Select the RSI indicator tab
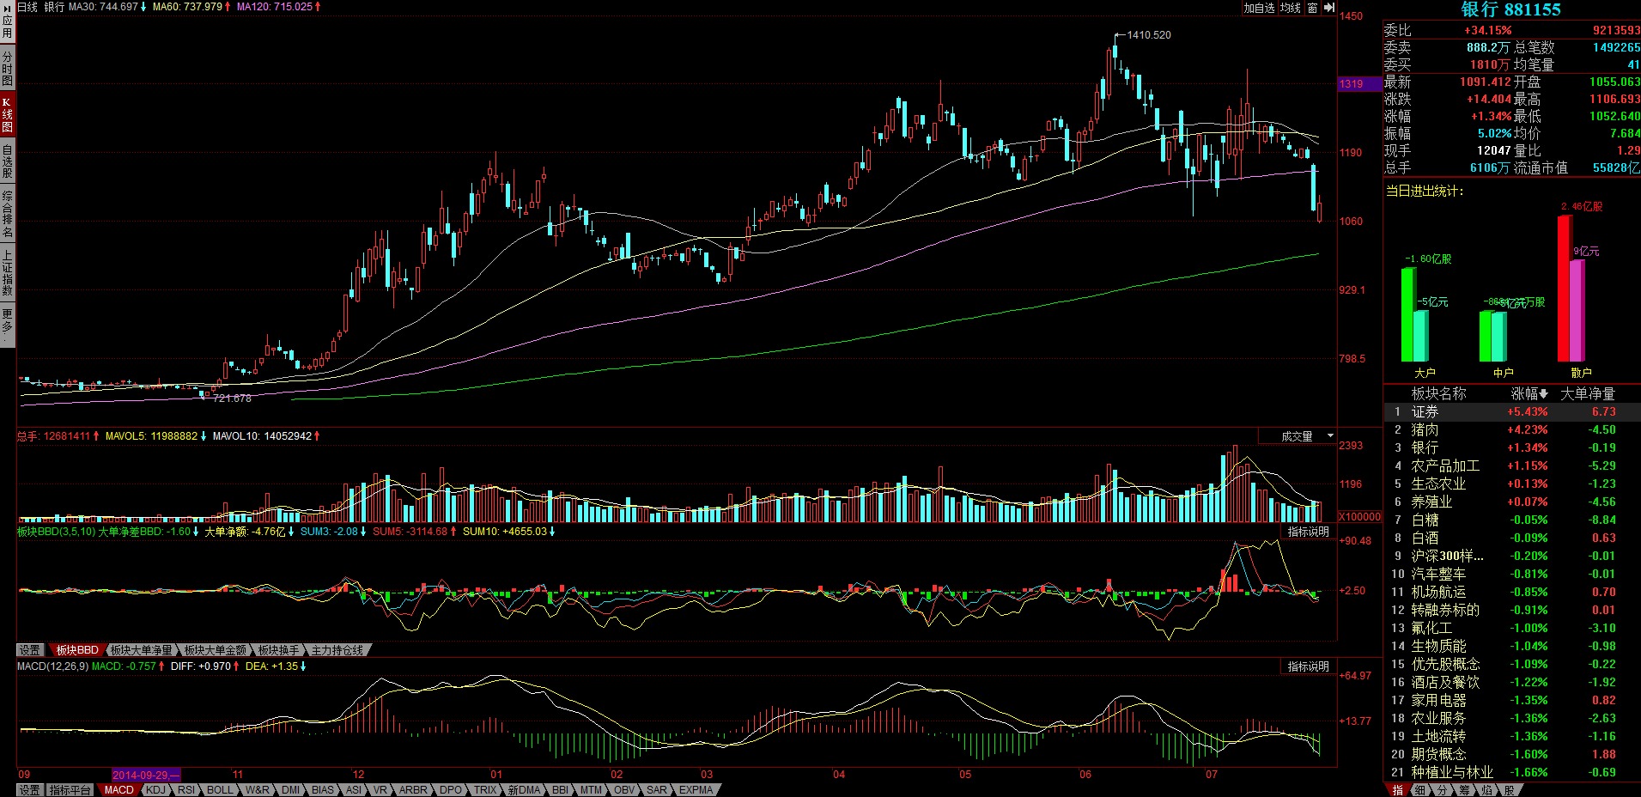The height and width of the screenshot is (797, 1641). (x=186, y=790)
